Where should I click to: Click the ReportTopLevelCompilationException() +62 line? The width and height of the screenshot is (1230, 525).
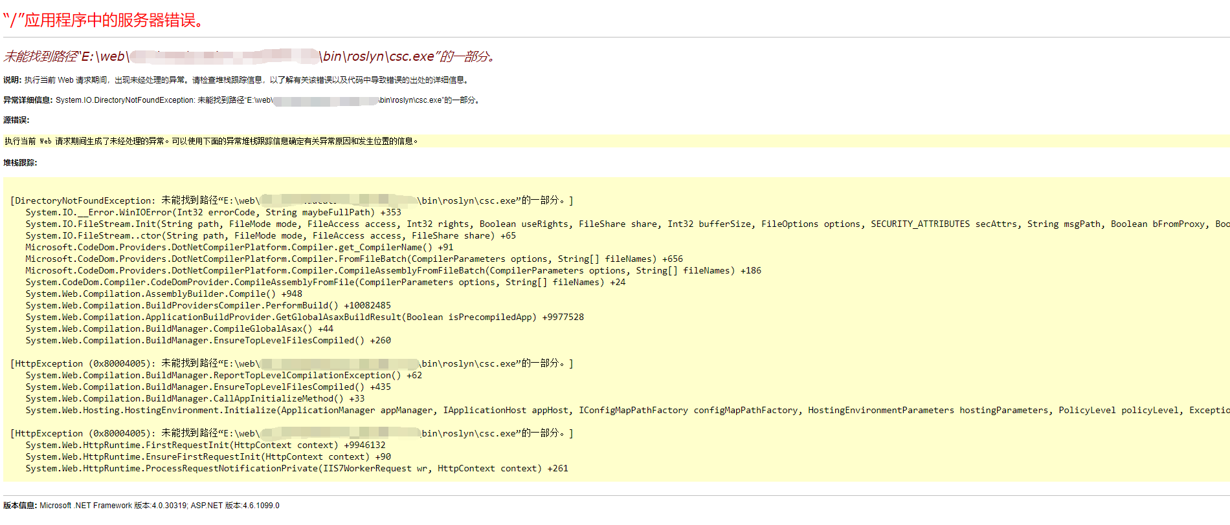(x=224, y=375)
